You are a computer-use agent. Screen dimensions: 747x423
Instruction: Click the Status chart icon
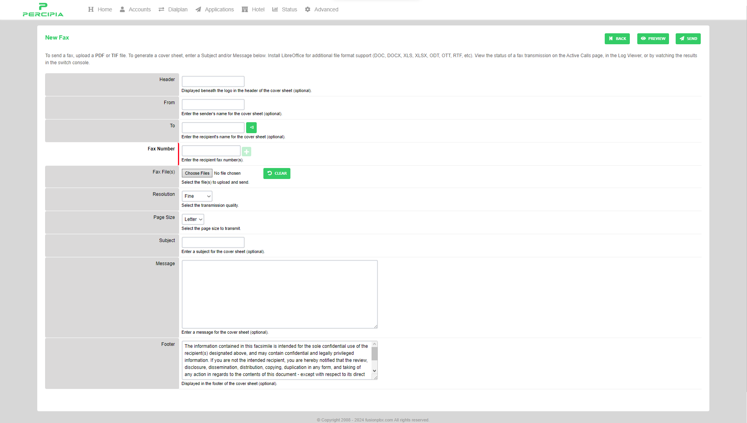pos(275,9)
